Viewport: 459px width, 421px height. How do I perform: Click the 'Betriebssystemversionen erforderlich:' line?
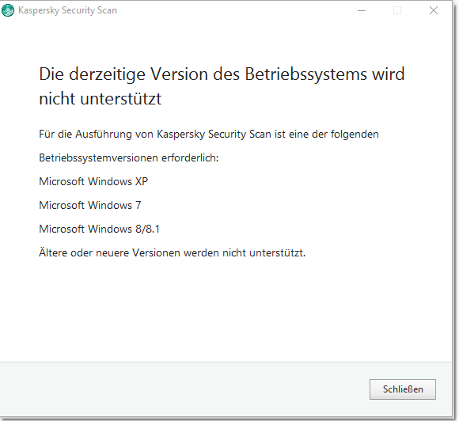[x=129, y=157]
